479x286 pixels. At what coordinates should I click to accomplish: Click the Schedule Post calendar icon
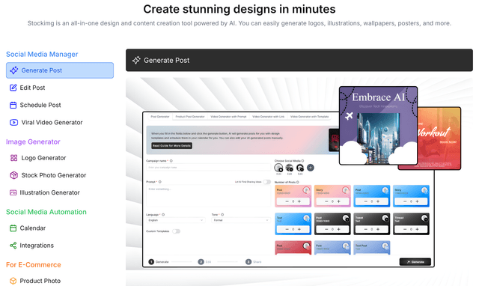coord(13,105)
